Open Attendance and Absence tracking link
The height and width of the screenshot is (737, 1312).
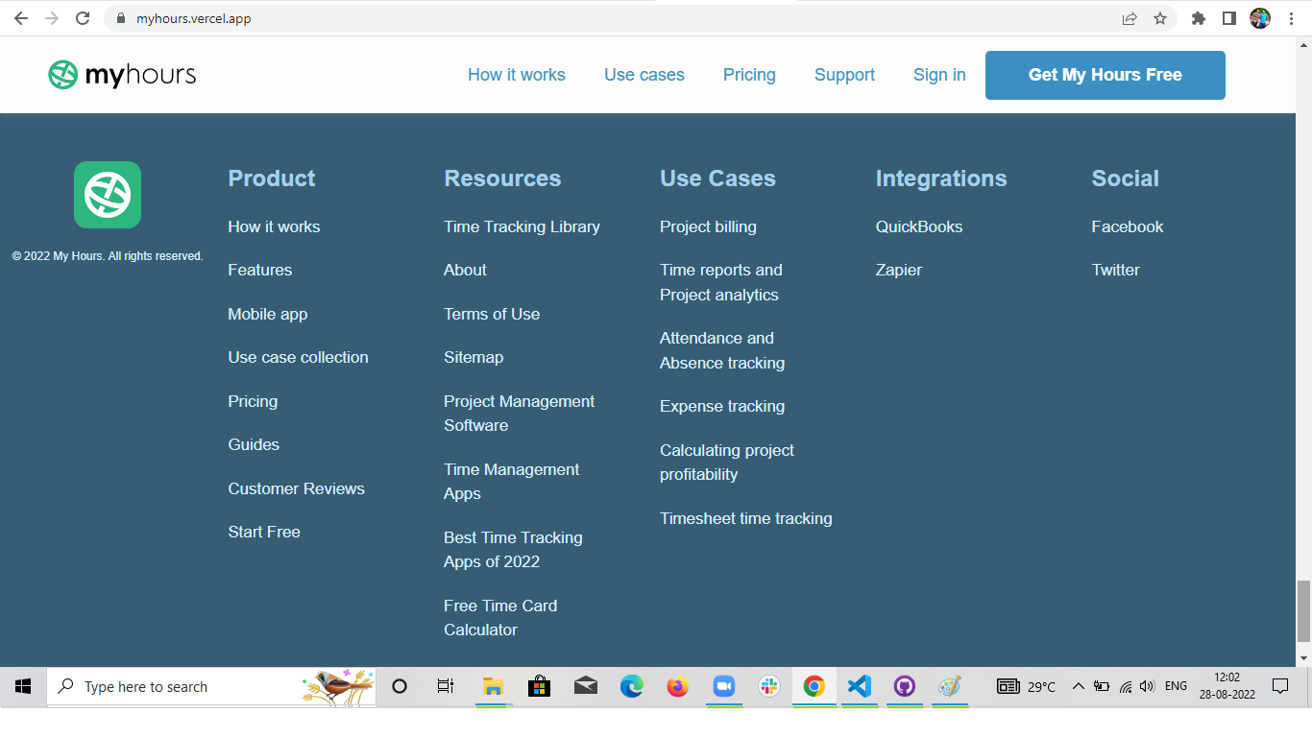722,350
